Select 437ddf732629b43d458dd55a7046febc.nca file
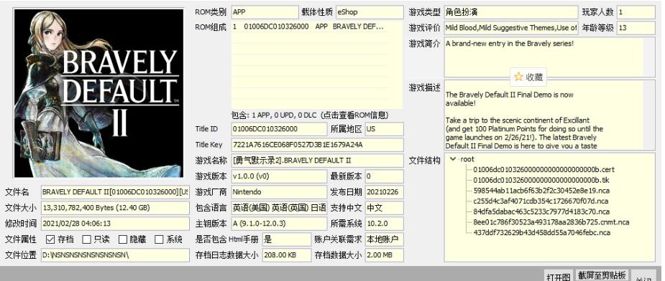The height and width of the screenshot is (281, 665). point(541,233)
